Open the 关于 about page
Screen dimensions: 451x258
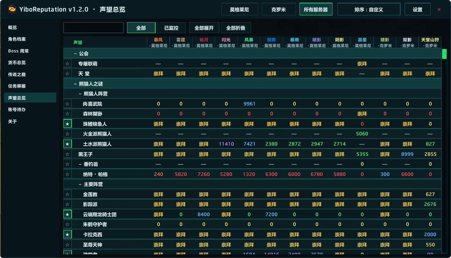pos(30,122)
